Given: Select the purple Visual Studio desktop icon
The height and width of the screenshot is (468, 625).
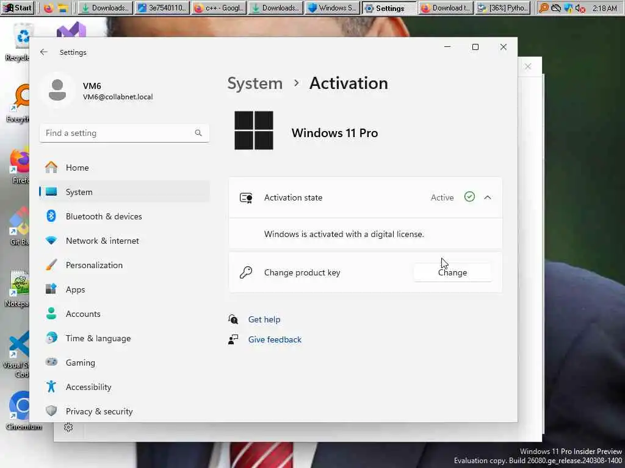Looking at the screenshot, I should point(71,30).
